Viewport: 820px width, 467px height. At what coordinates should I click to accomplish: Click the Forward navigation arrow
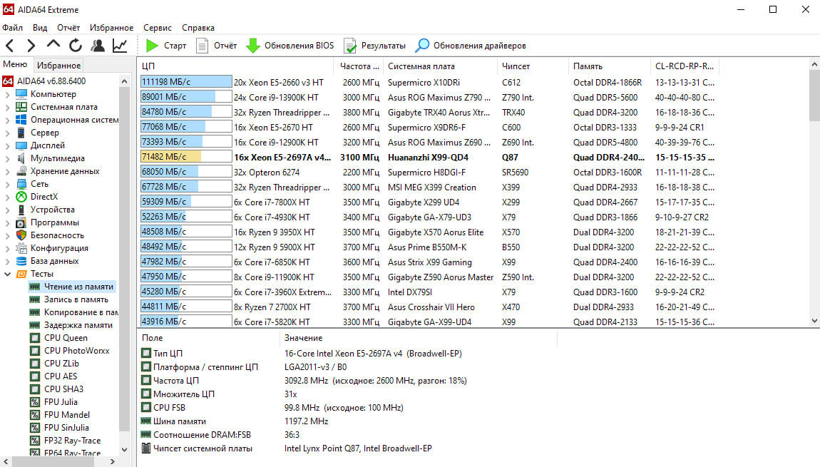31,46
